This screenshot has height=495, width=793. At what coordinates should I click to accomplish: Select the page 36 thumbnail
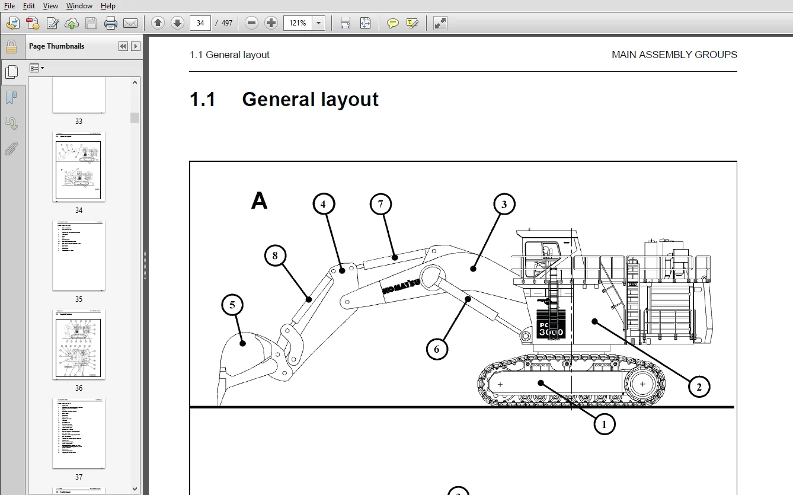[x=79, y=344]
